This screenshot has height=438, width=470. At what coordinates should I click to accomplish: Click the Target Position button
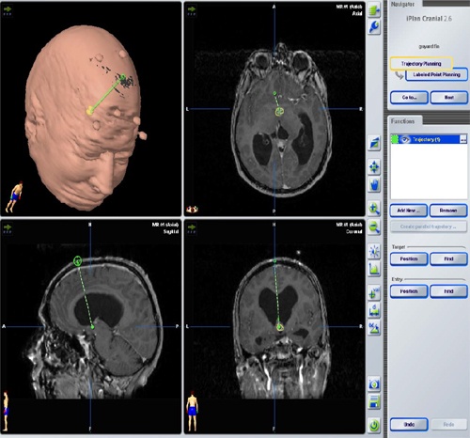coord(409,258)
